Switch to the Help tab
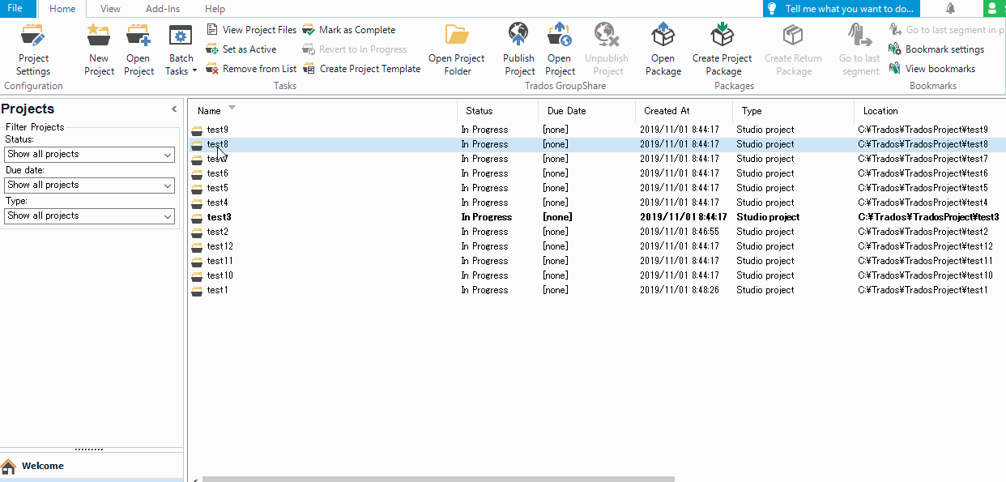Screen dimensions: 1006x482 215,9
